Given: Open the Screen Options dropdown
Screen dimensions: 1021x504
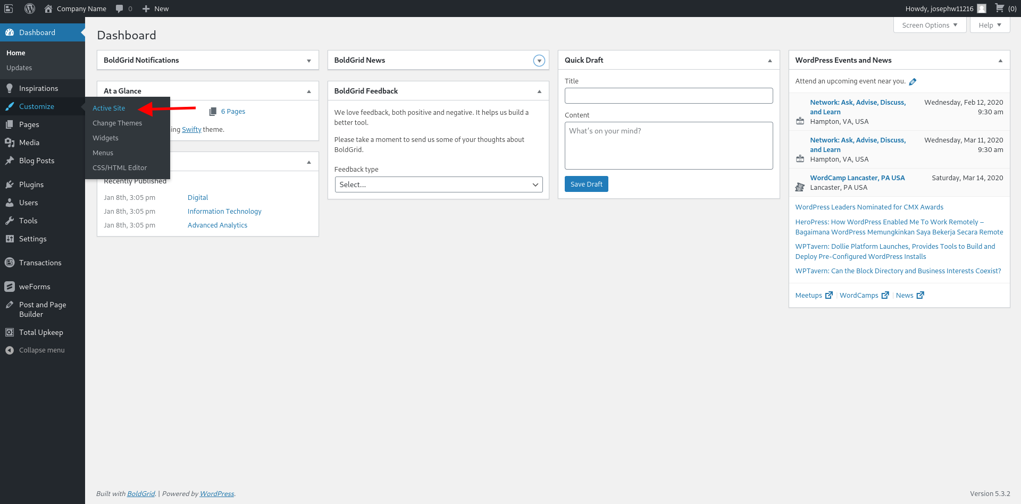Looking at the screenshot, I should pyautogui.click(x=929, y=24).
